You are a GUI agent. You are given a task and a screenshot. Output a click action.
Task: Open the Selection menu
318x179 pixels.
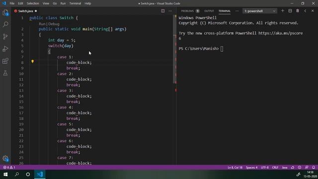pos(33,3)
